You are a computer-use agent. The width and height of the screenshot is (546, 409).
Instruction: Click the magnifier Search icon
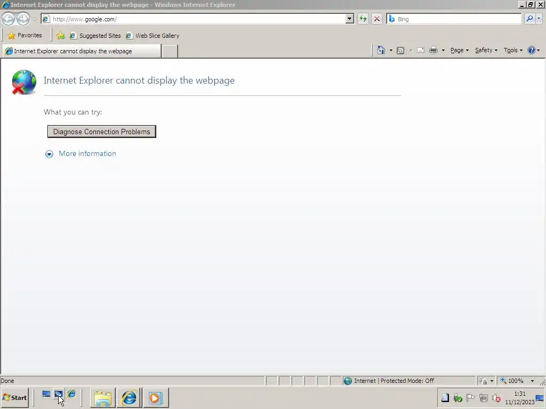(529, 19)
